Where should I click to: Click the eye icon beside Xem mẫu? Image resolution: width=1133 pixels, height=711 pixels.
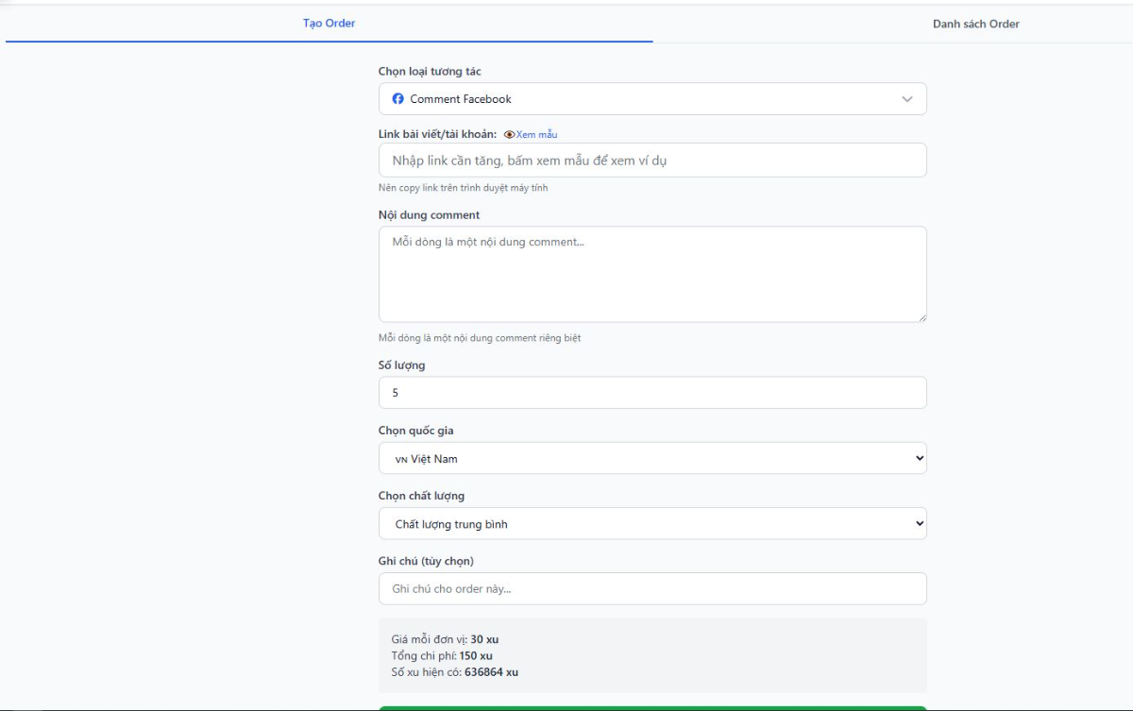[509, 135]
